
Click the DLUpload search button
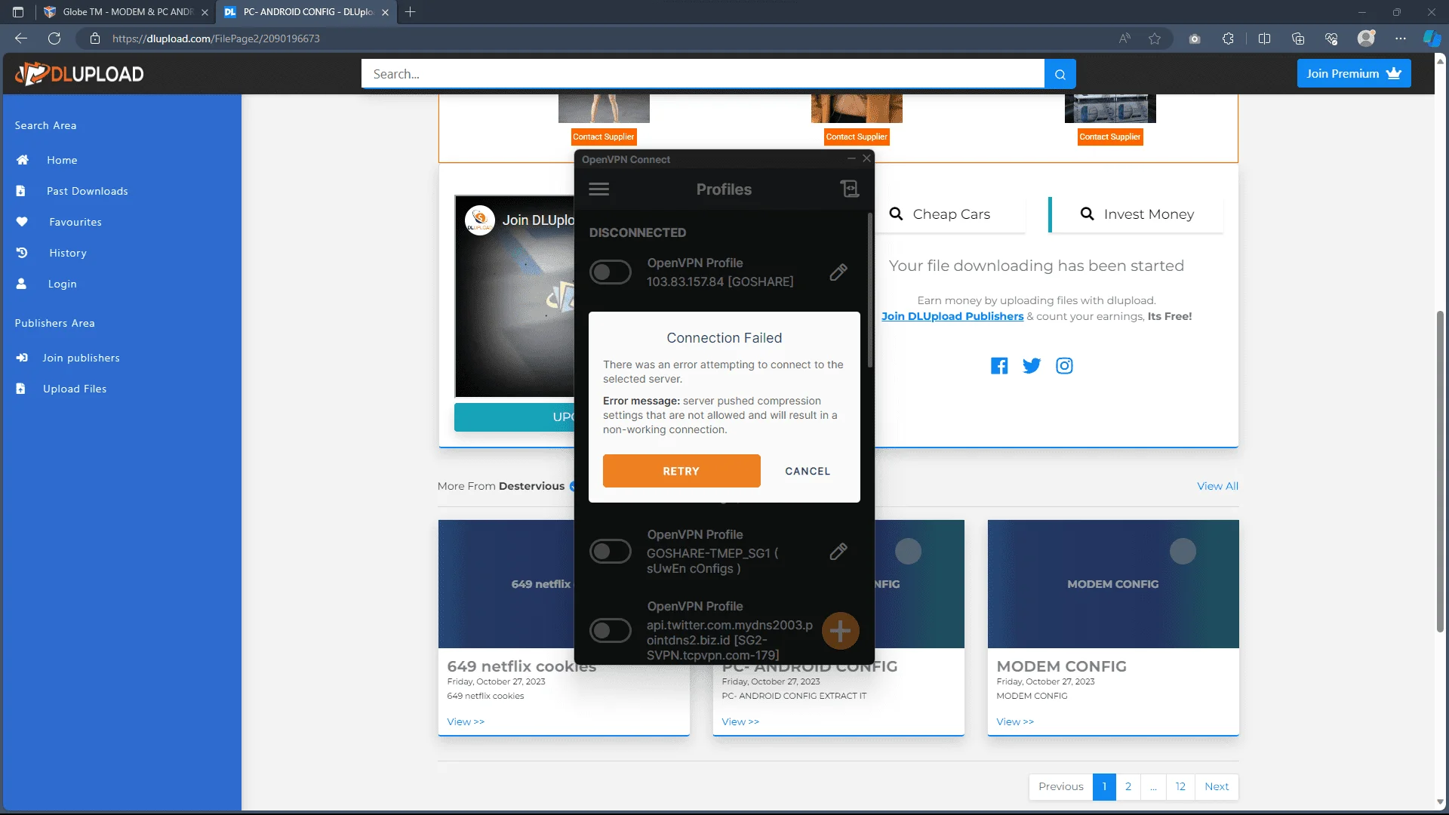pos(1060,74)
